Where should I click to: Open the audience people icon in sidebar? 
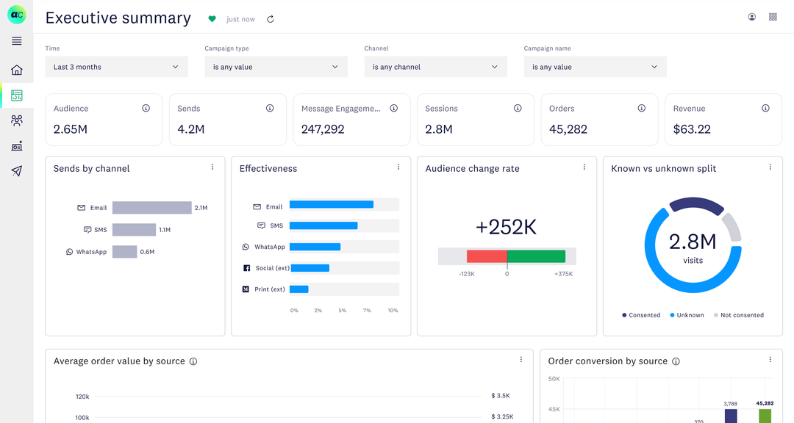16,120
